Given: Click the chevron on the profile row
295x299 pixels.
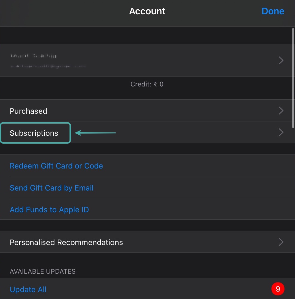Looking at the screenshot, I should click(281, 60).
